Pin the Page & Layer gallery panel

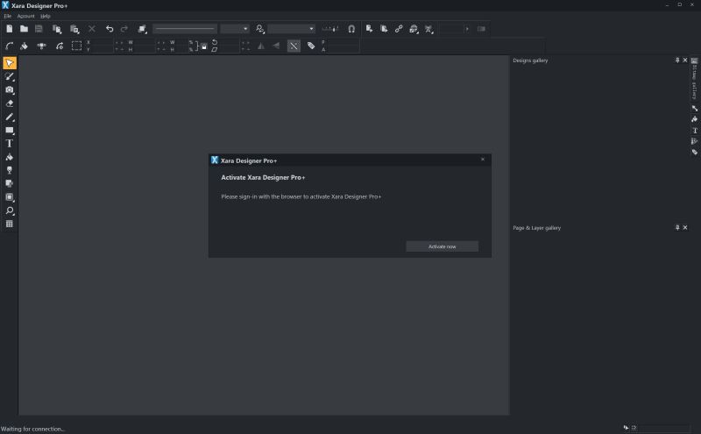tap(677, 228)
